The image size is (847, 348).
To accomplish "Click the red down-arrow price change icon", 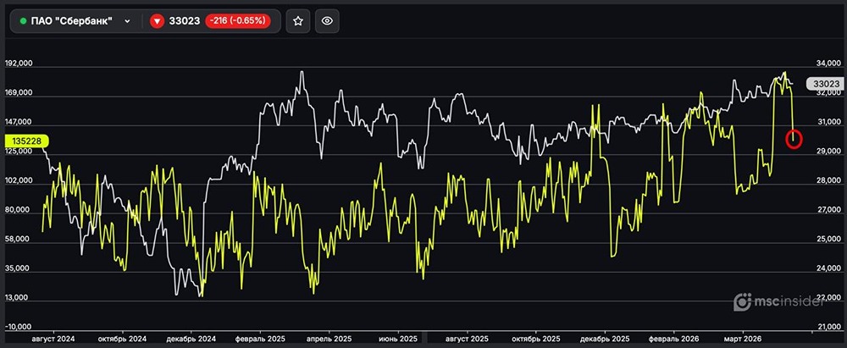I will [x=157, y=21].
